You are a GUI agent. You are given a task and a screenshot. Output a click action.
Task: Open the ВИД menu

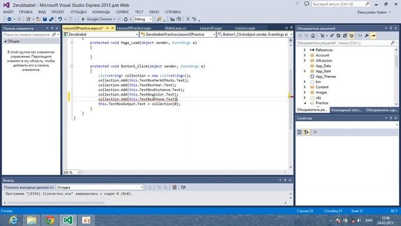(42, 12)
